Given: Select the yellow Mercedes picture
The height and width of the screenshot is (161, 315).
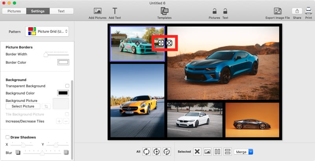Looking at the screenshot, I should pyautogui.click(x=137, y=101).
